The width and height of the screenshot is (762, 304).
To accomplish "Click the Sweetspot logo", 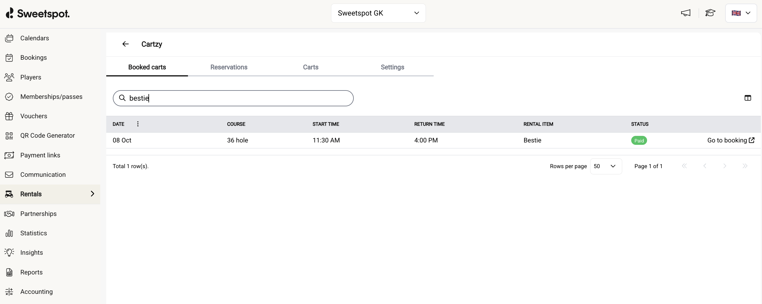I will coord(38,13).
